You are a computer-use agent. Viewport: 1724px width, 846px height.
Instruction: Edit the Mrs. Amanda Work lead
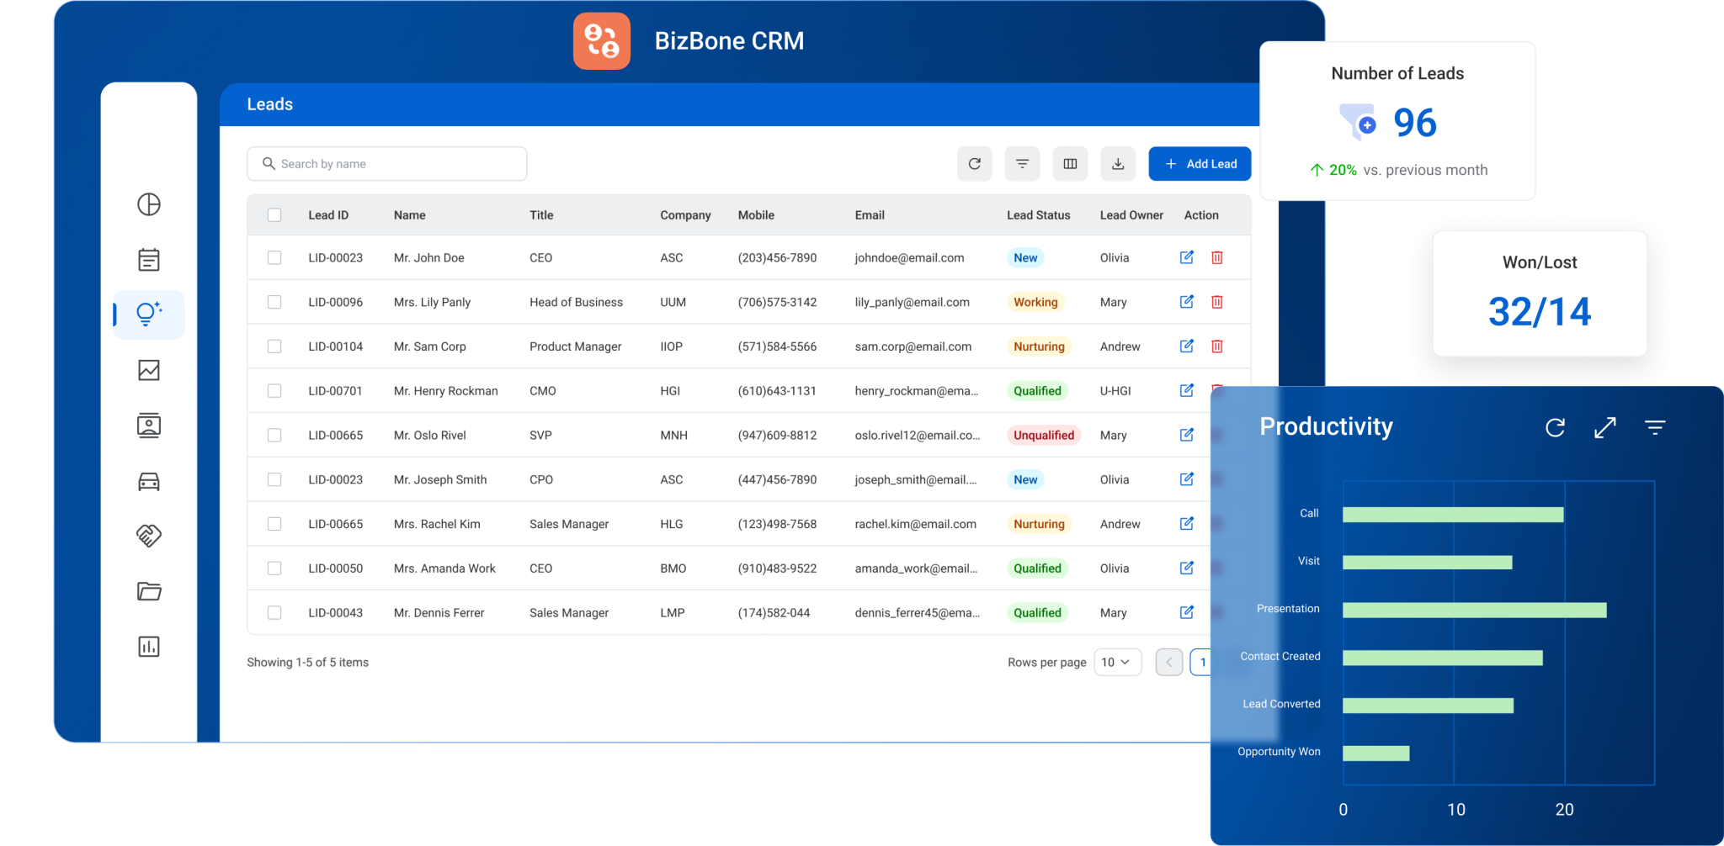[1187, 568]
